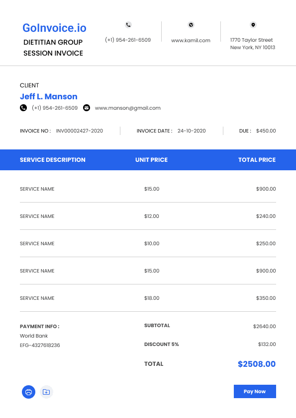Click the $250.00 total price
This screenshot has height=418, width=296.
(x=266, y=243)
